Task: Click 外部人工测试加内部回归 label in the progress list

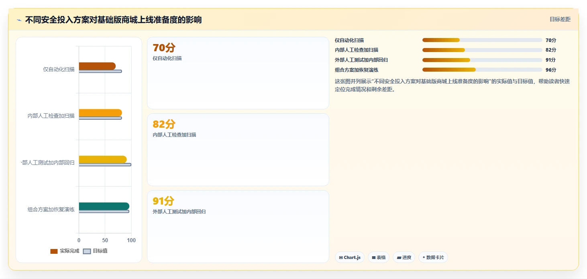Action: pos(361,60)
